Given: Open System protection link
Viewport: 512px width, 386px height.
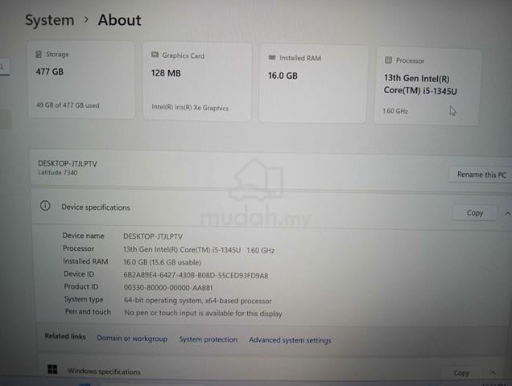Looking at the screenshot, I should (208, 339).
